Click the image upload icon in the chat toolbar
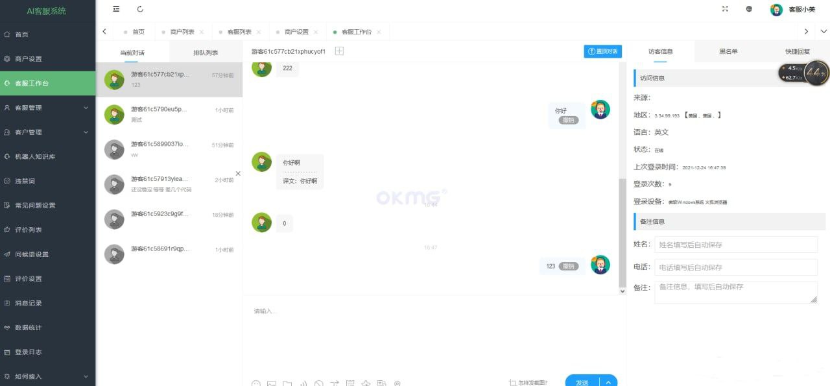The image size is (830, 386). 272,383
